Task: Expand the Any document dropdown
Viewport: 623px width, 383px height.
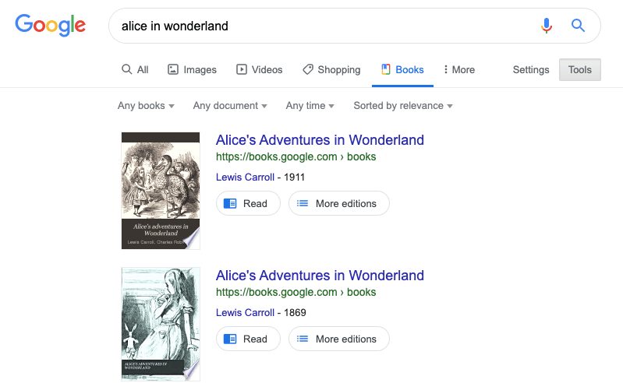Action: pyautogui.click(x=230, y=106)
